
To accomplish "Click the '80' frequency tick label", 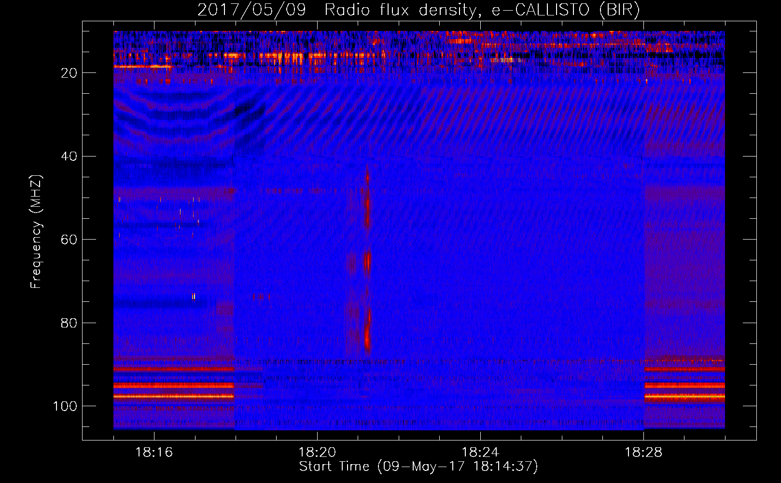I will pyautogui.click(x=69, y=323).
